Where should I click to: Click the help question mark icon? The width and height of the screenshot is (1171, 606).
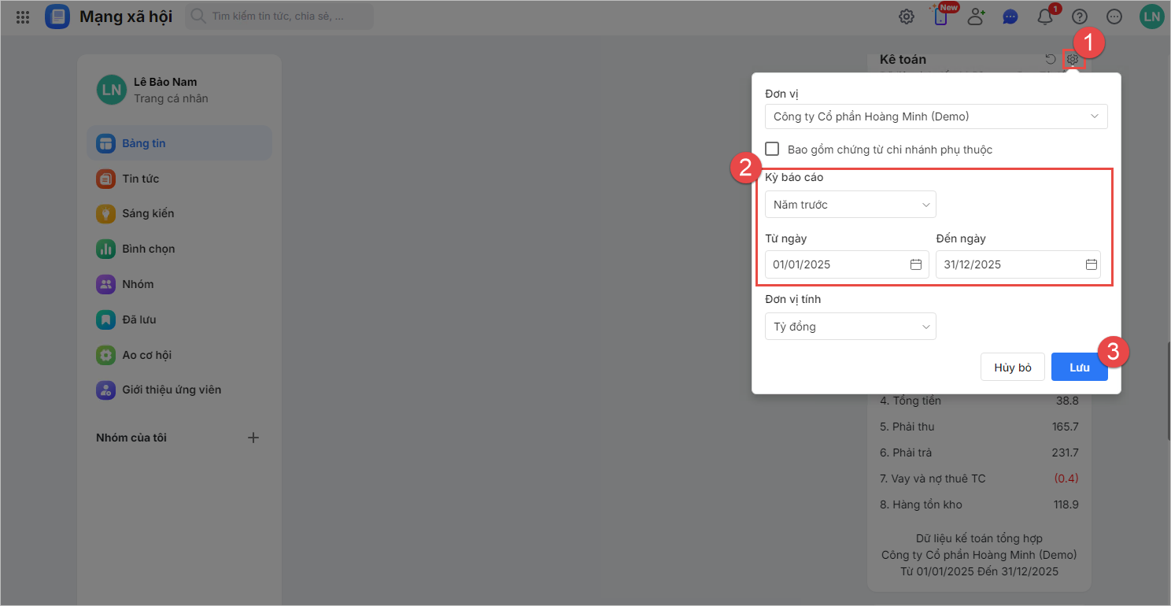1080,17
